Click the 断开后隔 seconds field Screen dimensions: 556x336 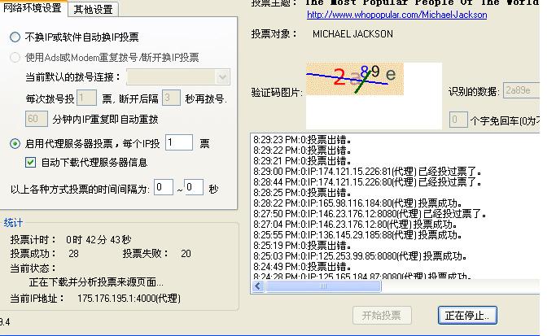pyautogui.click(x=170, y=98)
